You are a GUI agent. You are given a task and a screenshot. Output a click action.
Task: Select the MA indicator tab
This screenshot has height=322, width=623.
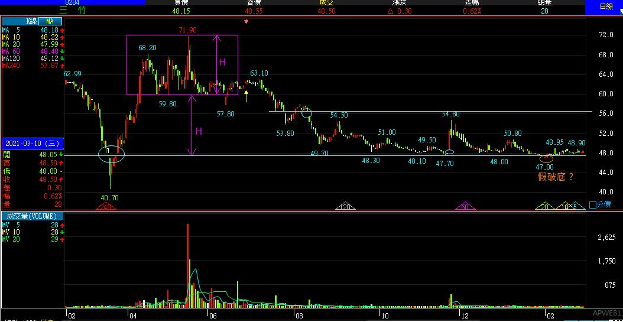tap(50, 21)
